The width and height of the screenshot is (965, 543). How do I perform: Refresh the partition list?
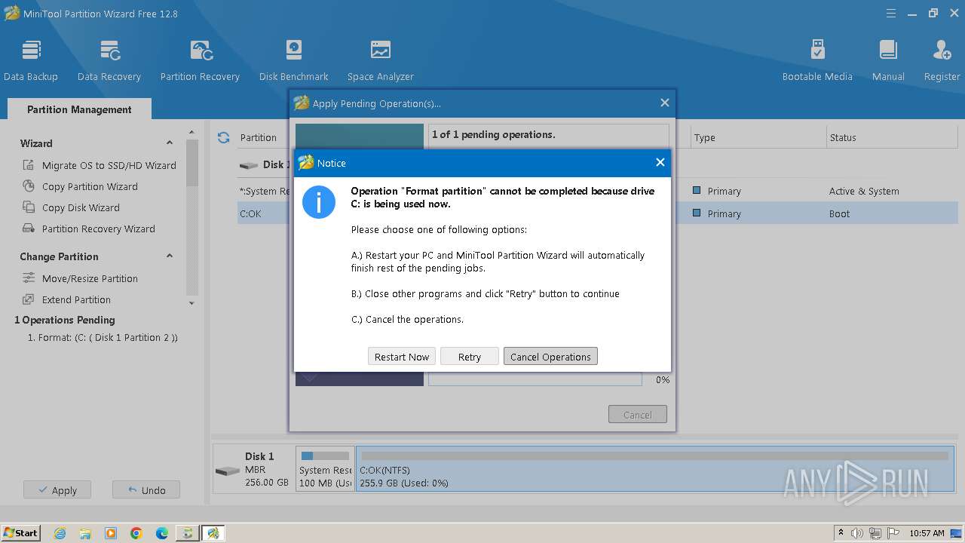coord(223,137)
